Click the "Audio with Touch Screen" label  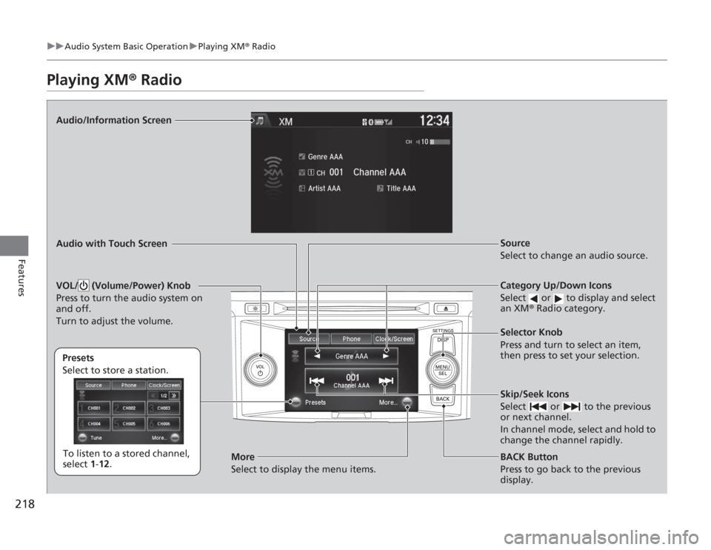112,244
